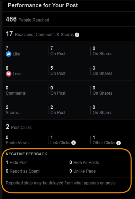This screenshot has width=135, height=199.
Task: Click info icon beside Reactions, Comments & Shares
Action: (77, 35)
